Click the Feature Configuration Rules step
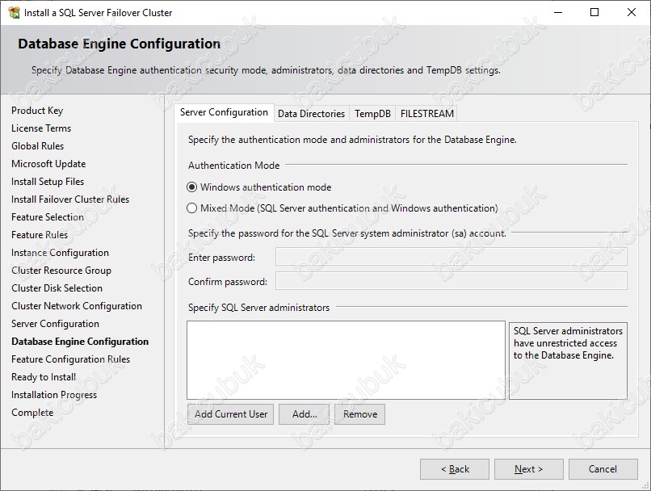 tap(70, 359)
